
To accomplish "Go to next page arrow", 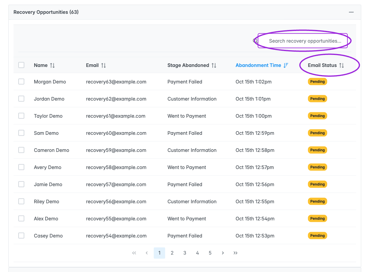I will 223,253.
